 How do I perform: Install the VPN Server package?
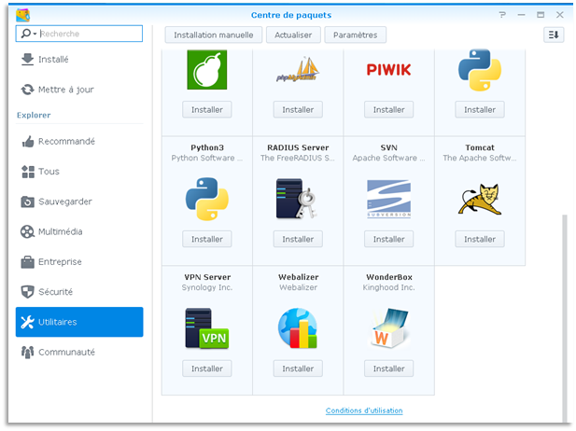(x=207, y=368)
